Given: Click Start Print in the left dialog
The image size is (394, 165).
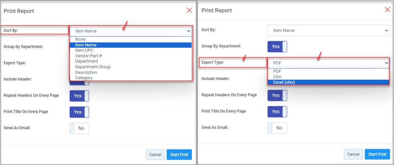Looking at the screenshot, I should click(x=179, y=155).
